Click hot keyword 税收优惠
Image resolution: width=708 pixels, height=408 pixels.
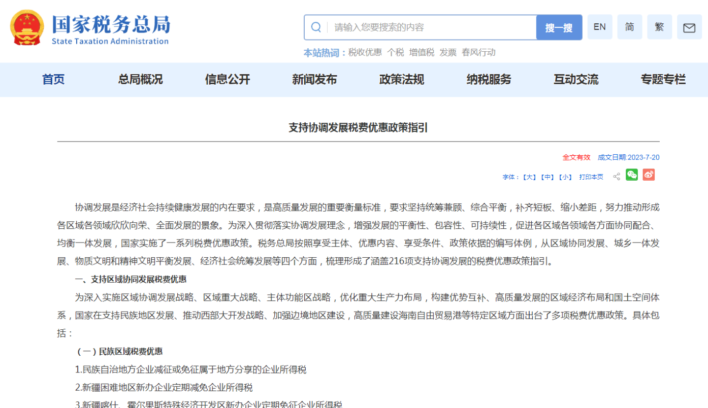365,52
